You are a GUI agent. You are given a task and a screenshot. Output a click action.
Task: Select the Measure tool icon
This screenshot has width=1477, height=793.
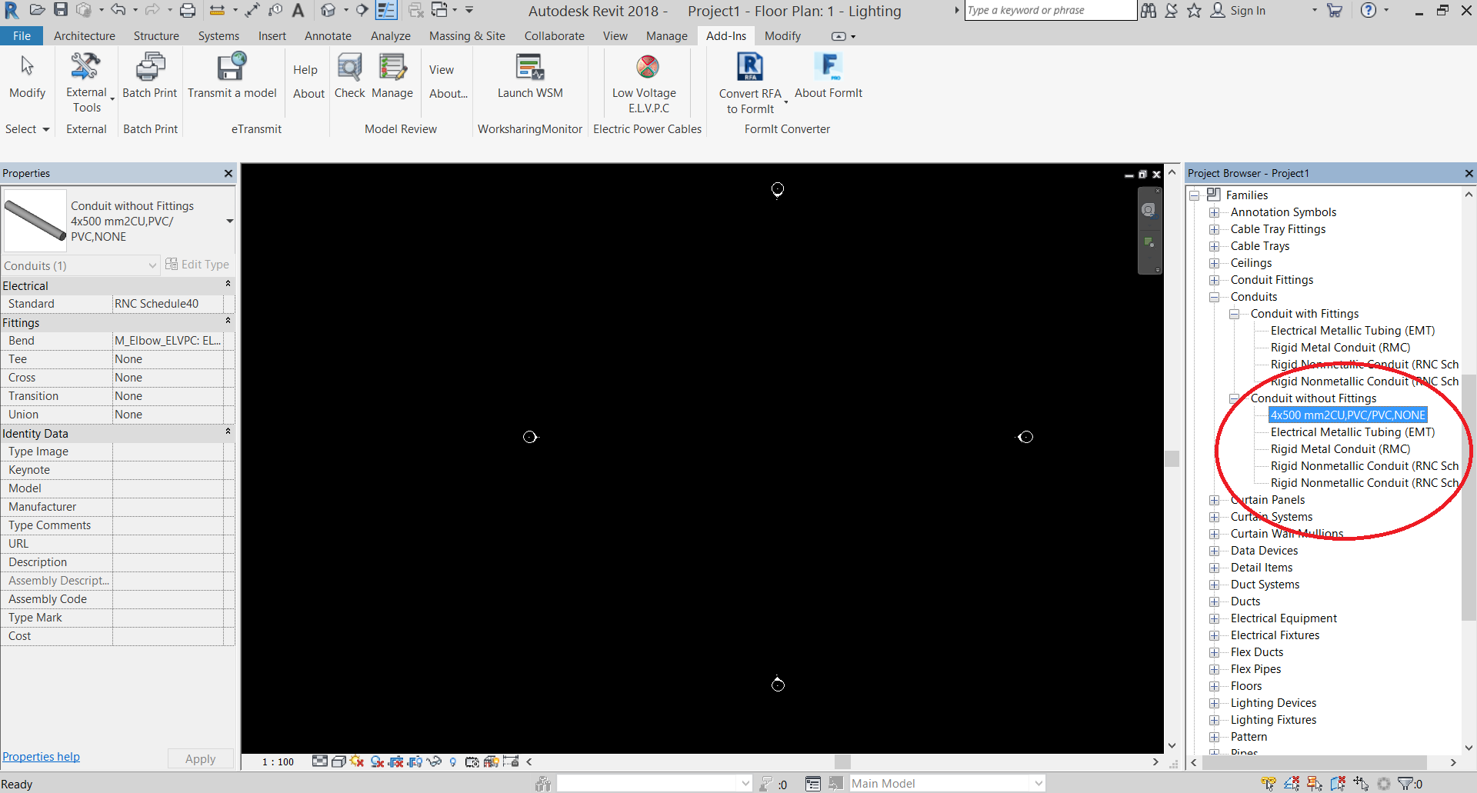218,10
